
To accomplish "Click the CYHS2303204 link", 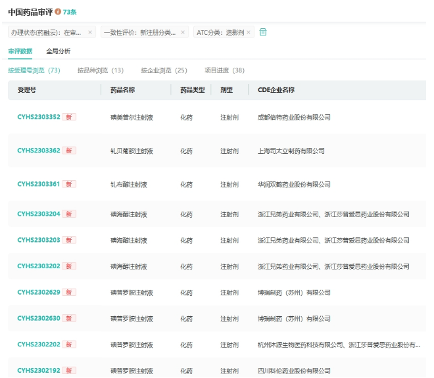I will pyautogui.click(x=39, y=214).
